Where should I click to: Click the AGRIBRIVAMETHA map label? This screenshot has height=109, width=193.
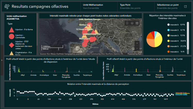pyautogui.click(x=92, y=34)
